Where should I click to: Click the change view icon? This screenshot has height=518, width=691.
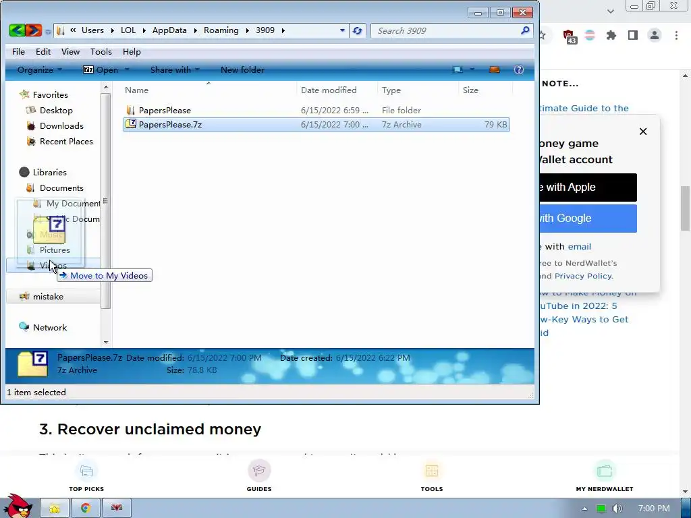tap(458, 69)
